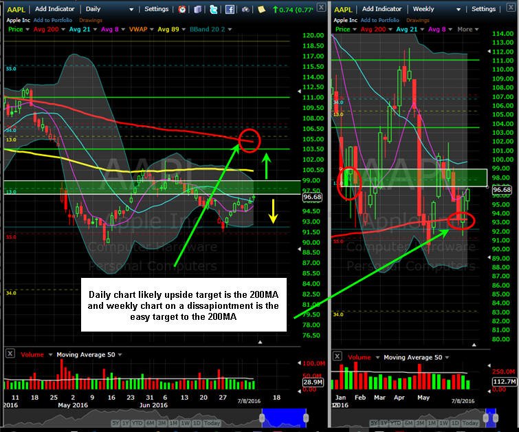Screen dimensions: 519x432
Task: Close the daily Volume panel with X
Action: click(10, 354)
